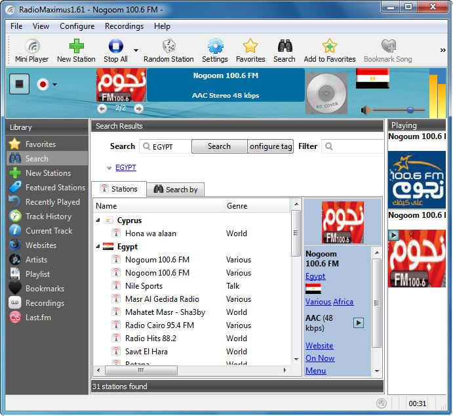Image resolution: width=453 pixels, height=416 pixels.
Task: Collapse the Egypt group
Action: [x=98, y=247]
